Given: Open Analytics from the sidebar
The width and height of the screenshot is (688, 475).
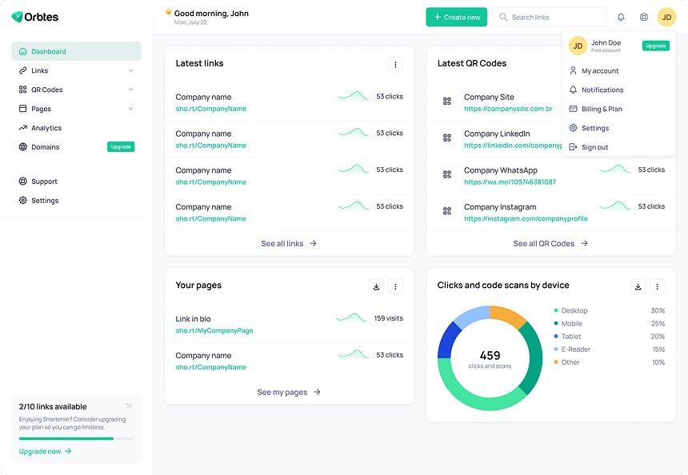Looking at the screenshot, I should [46, 128].
